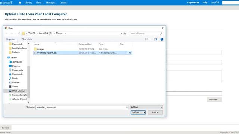
Task: Toggle the preview pane icon
Action: tap(155, 39)
